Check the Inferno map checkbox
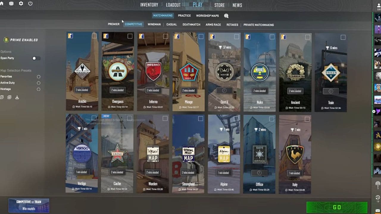Viewport: 381px width, 214px height. 165,36
